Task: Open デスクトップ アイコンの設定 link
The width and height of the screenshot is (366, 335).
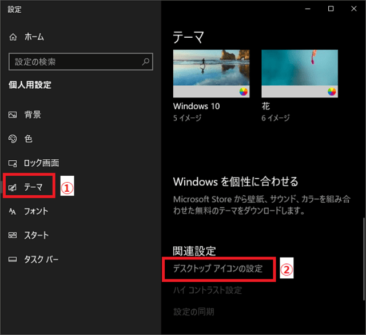Action: (218, 269)
